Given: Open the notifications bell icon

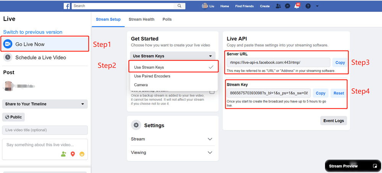Looking at the screenshot, I should pos(297,6).
